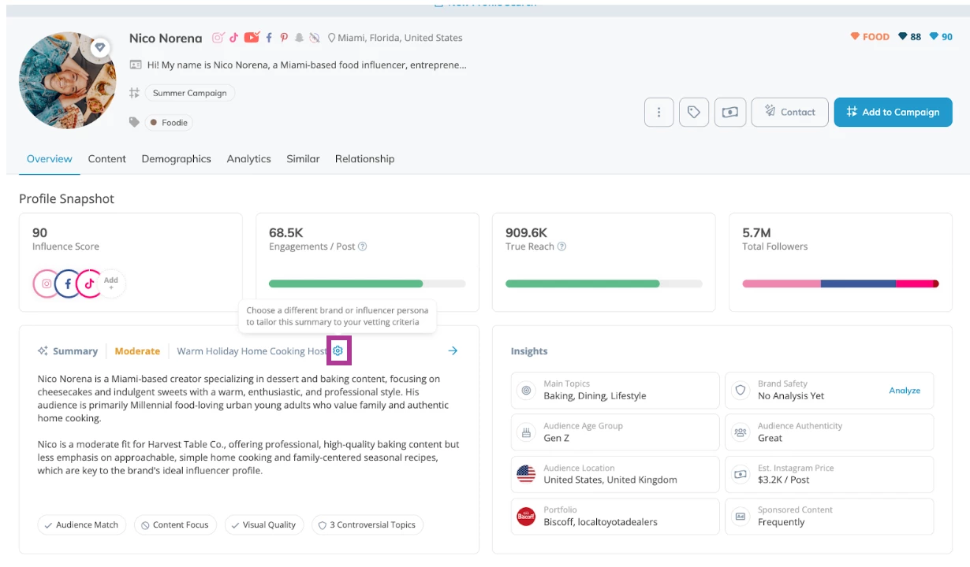970x567 pixels.
Task: Click the Est. Instagram Price money icon
Action: click(741, 474)
